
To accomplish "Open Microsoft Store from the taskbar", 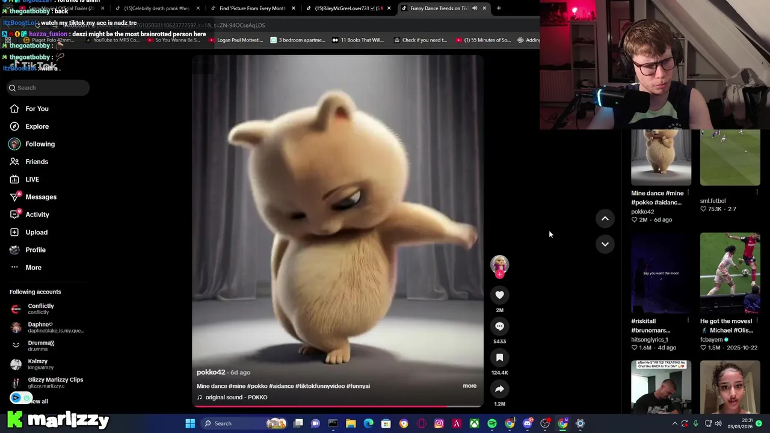I will [x=386, y=423].
